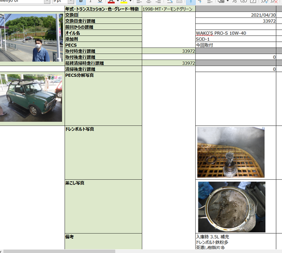Select the tea strainer photo
The height and width of the screenshot is (253, 282).
pyautogui.click(x=231, y=207)
